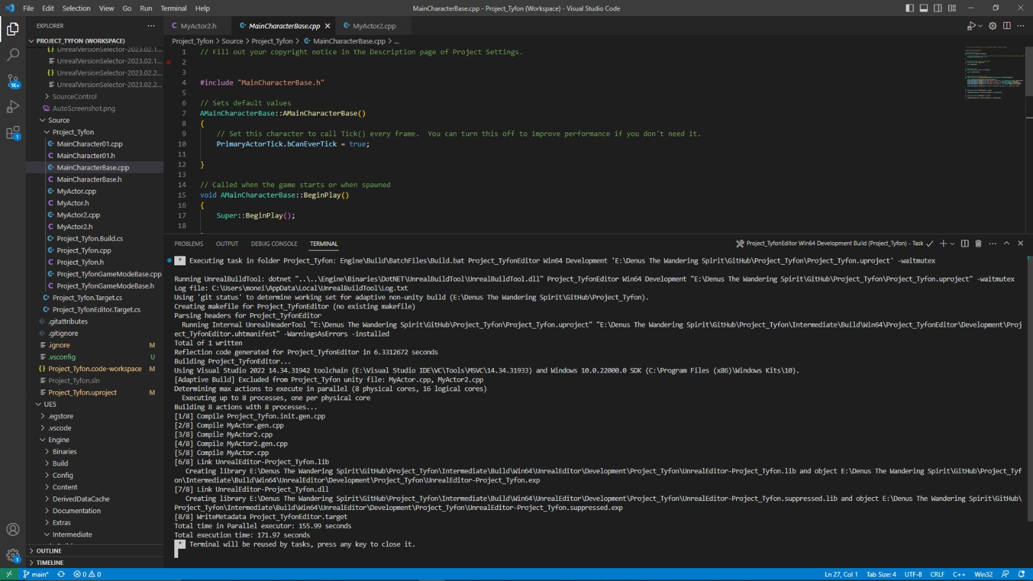Open the Accounts menu icon
The width and height of the screenshot is (1033, 581).
(13, 529)
